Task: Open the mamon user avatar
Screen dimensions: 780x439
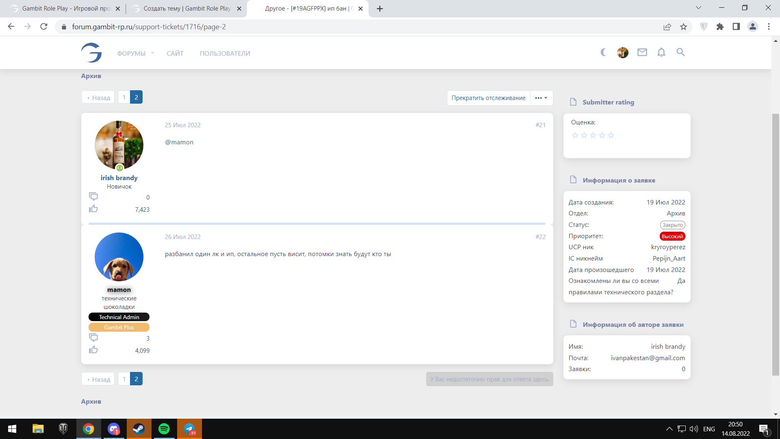Action: pos(119,257)
